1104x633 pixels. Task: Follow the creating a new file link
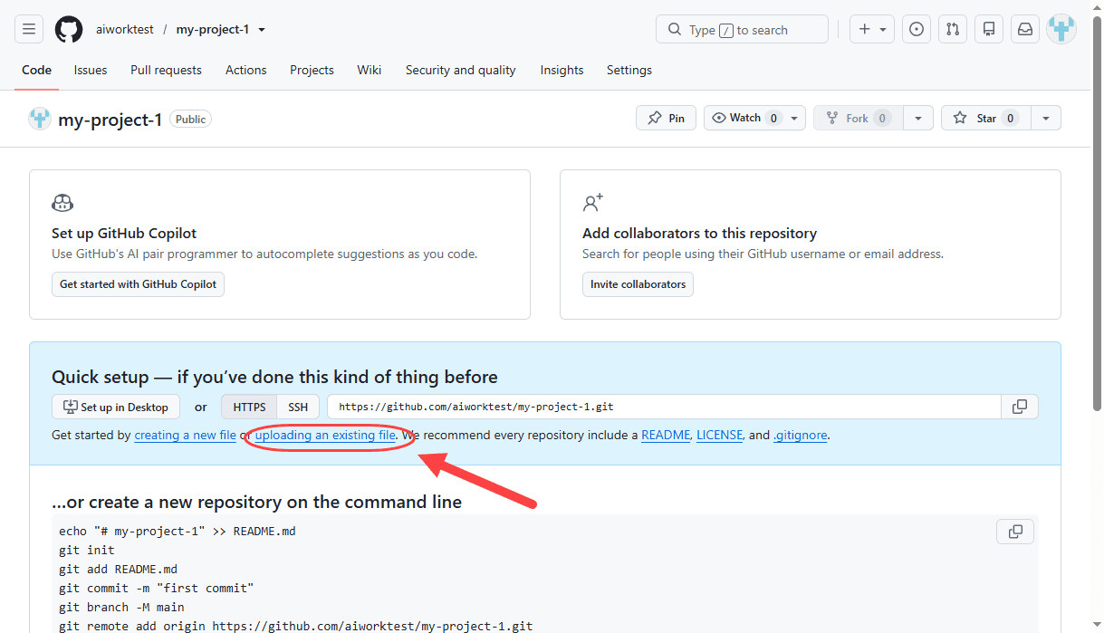coord(186,436)
